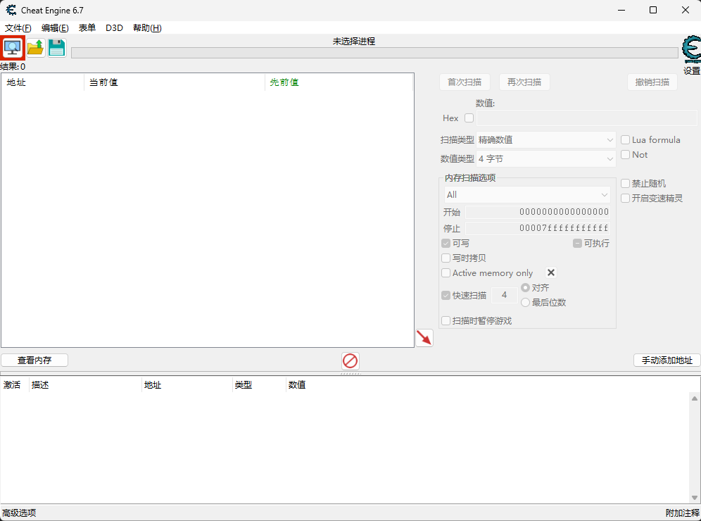
Task: Click the red arrow add-to-list icon
Action: point(424,338)
